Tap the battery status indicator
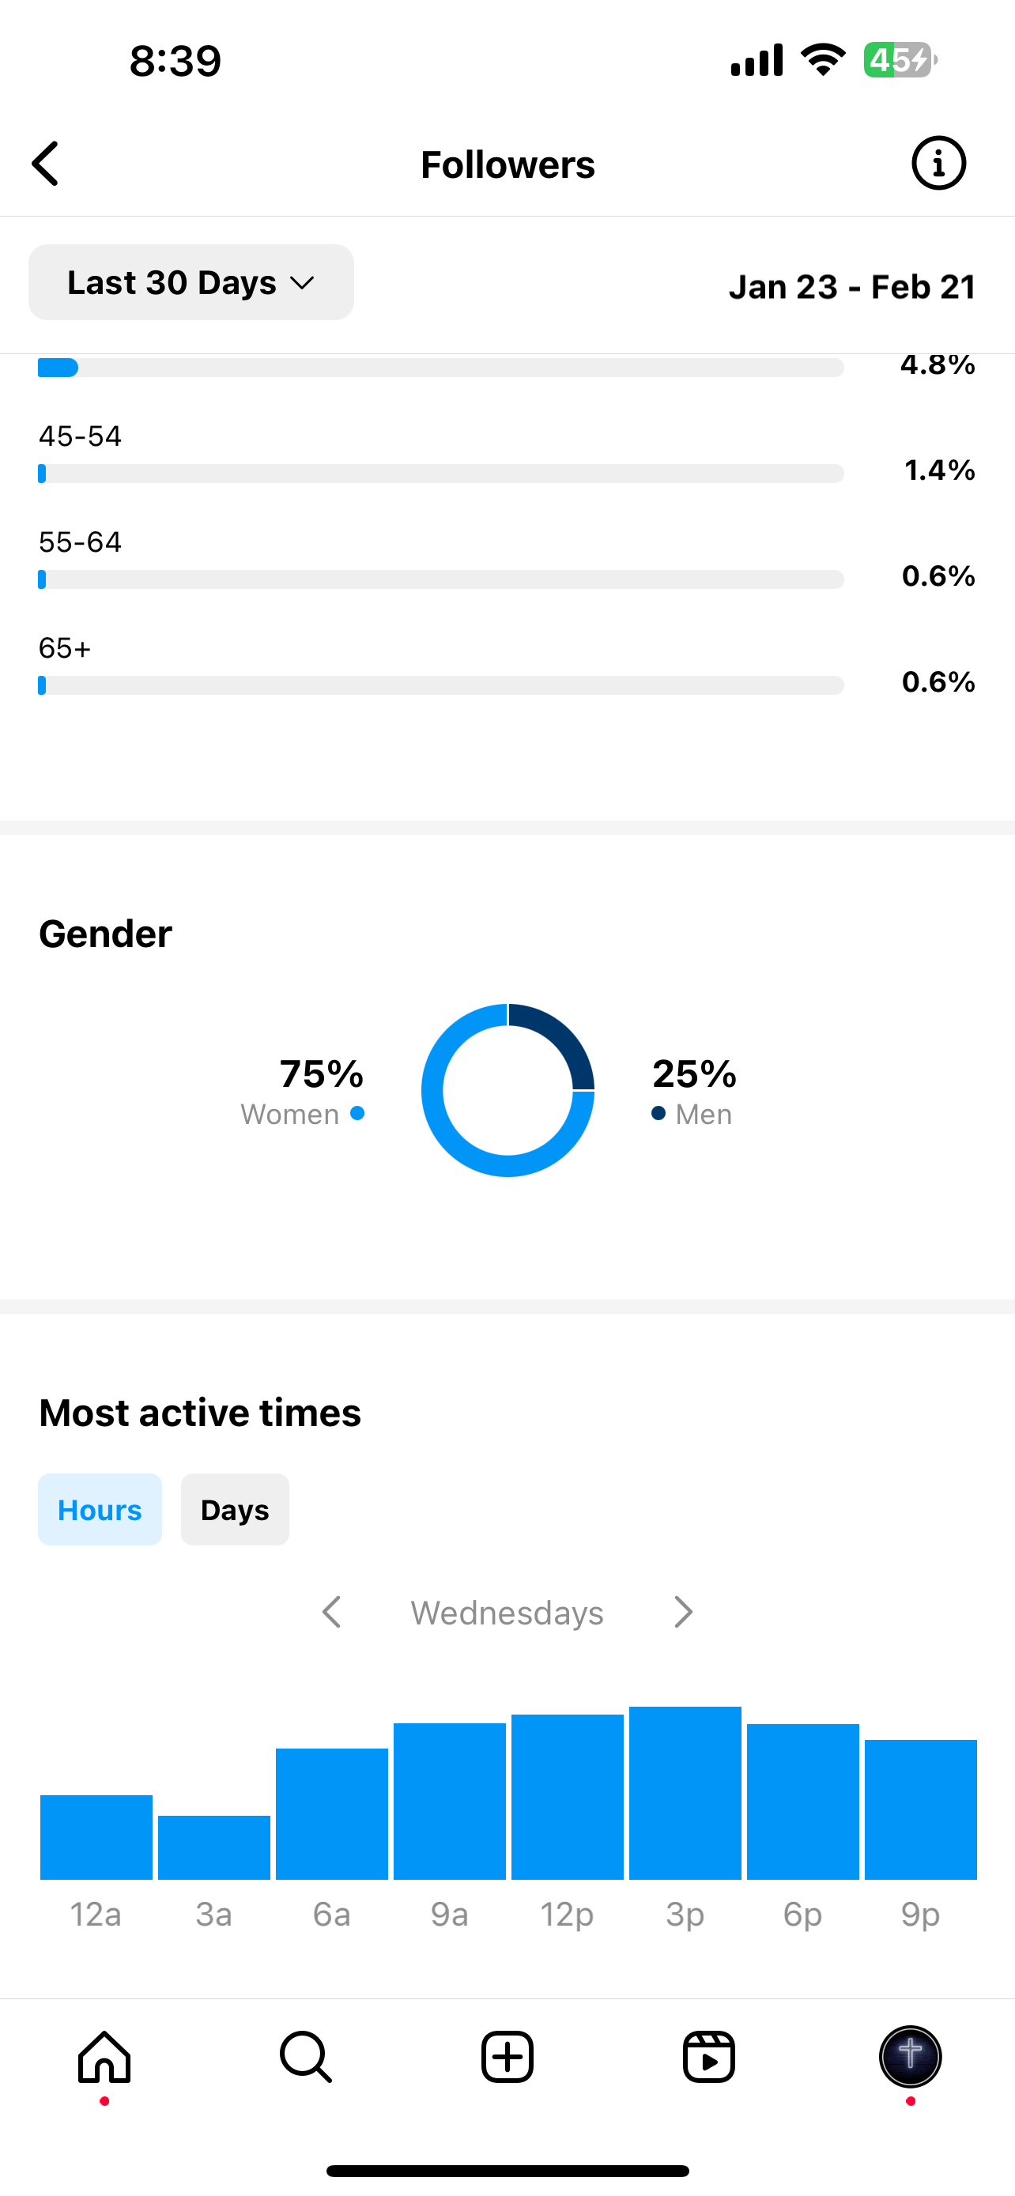Viewport: 1015px width, 2196px height. pos(900,61)
